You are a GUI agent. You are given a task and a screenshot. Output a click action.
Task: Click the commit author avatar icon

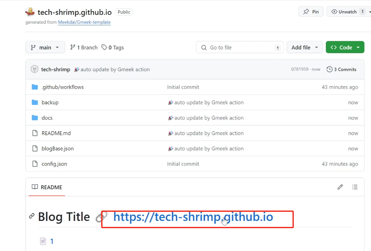click(35, 69)
